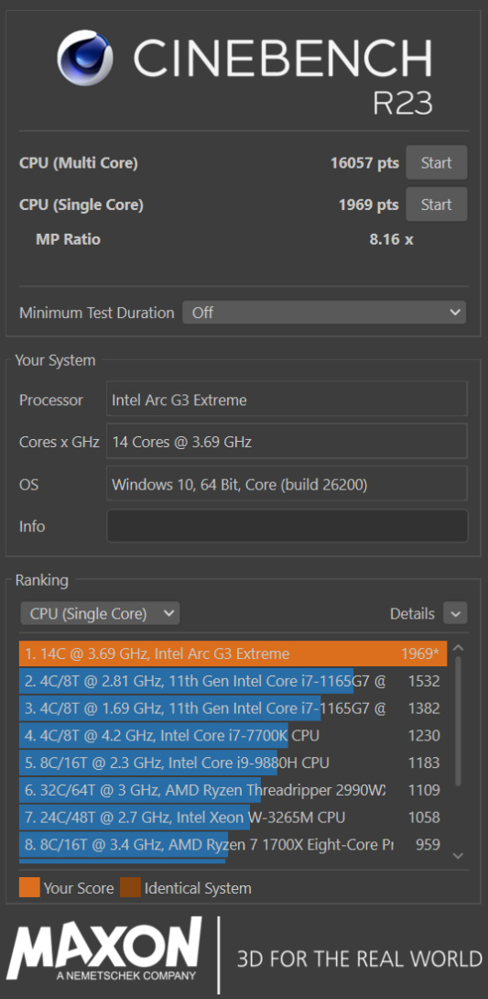This screenshot has height=999, width=488.
Task: Start the CPU Single Core test
Action: point(437,204)
